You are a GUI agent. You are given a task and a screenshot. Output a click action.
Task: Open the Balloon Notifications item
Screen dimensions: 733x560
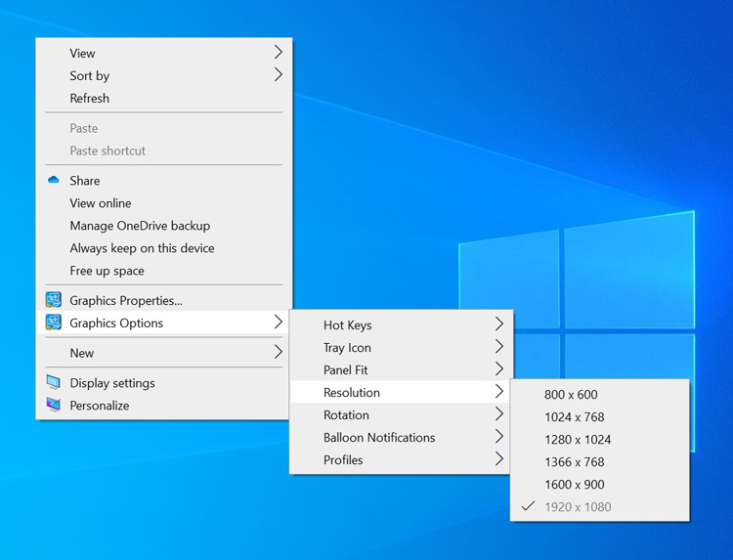401,437
